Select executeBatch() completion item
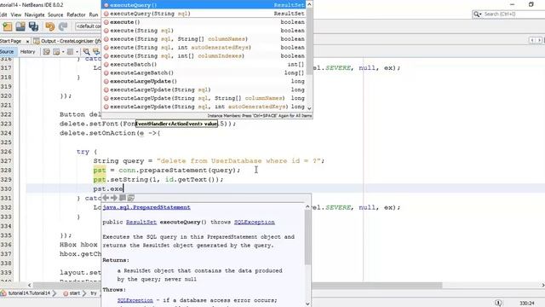The image size is (545, 307). 204,65
